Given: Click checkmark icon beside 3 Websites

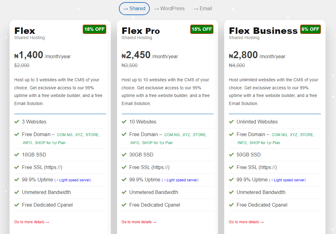Looking at the screenshot, I should pos(17,122).
